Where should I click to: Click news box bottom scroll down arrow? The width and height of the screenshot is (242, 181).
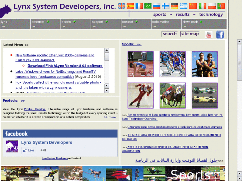(107, 91)
